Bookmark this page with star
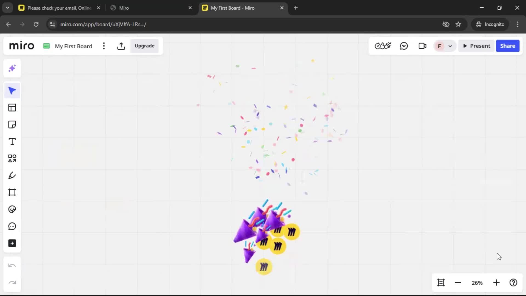 coord(458,24)
